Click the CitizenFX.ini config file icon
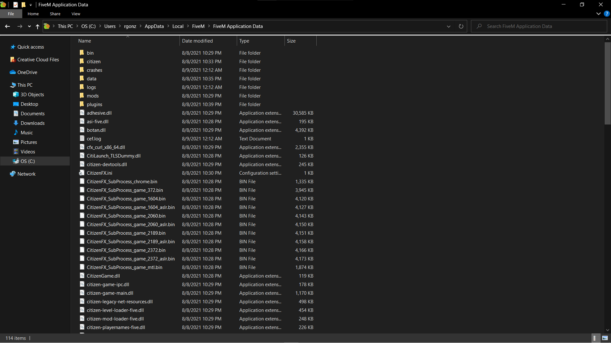Viewport: 611px width, 343px height. click(82, 173)
